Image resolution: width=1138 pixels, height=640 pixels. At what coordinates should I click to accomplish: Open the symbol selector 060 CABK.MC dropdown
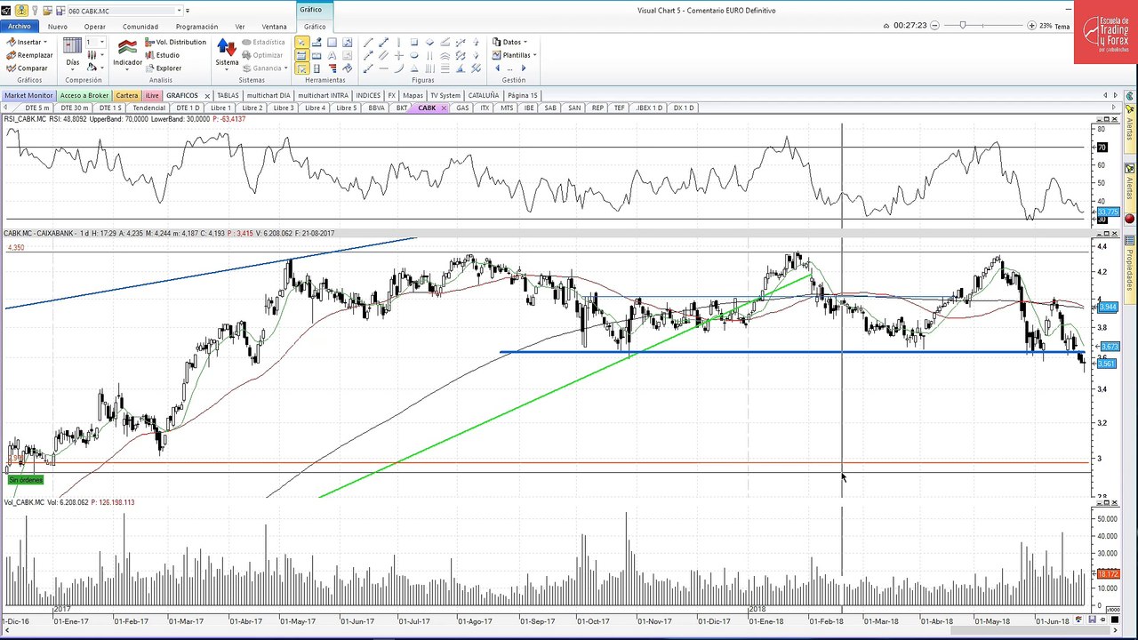point(178,11)
